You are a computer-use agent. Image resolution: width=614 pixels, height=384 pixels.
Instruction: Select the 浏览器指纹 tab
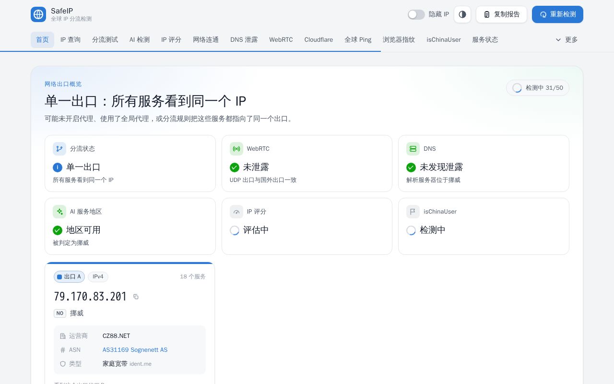click(399, 40)
